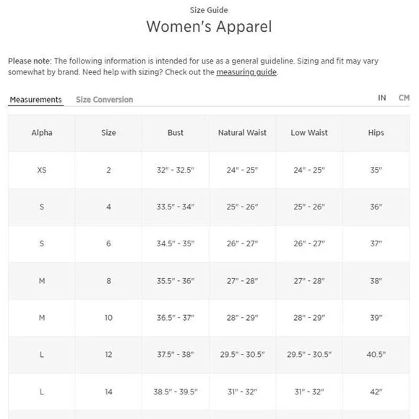Click the 40.5" hips cell
419x419 pixels.
tap(376, 355)
